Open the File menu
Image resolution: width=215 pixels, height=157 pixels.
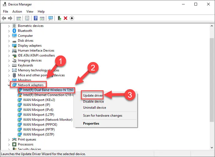tap(6, 12)
